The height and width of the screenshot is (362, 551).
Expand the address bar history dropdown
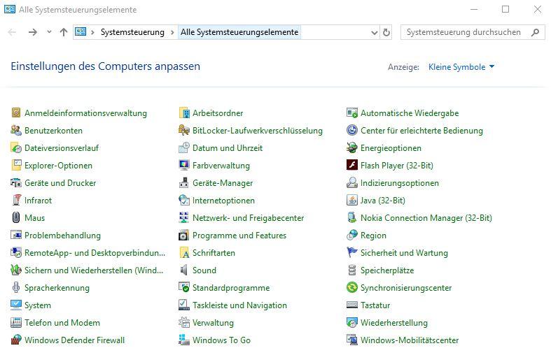pyautogui.click(x=375, y=32)
